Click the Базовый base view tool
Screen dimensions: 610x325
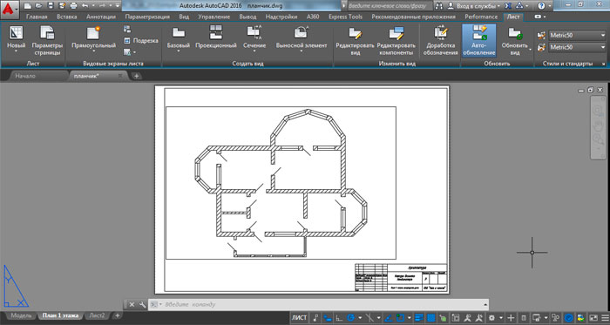[178, 40]
